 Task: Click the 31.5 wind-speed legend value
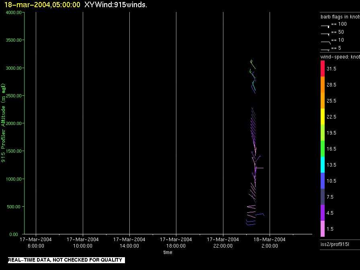[331, 69]
